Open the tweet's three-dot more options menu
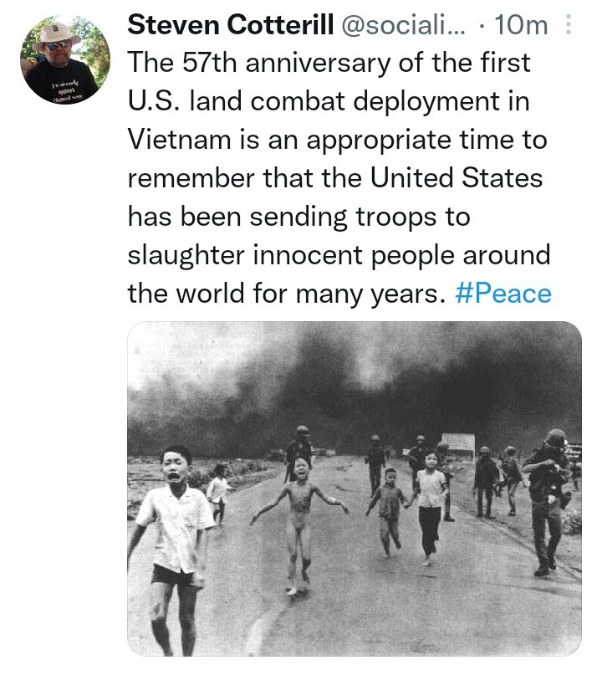Screen dimensions: 602x675 coord(569,26)
